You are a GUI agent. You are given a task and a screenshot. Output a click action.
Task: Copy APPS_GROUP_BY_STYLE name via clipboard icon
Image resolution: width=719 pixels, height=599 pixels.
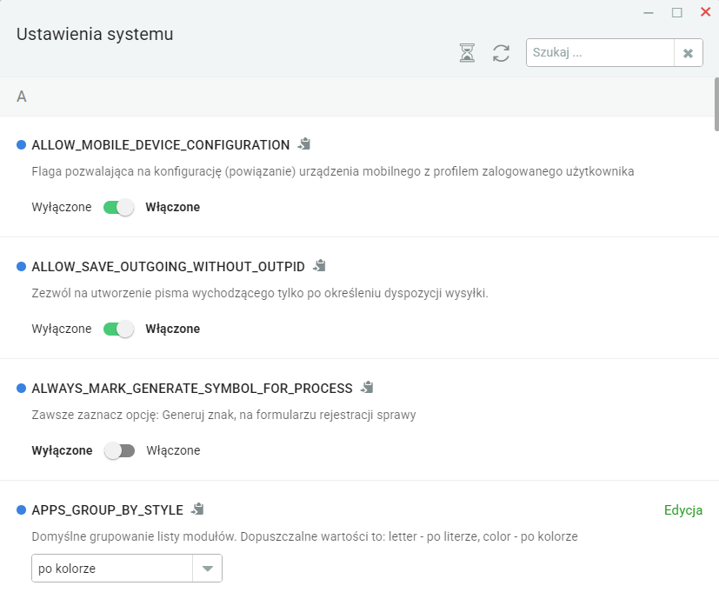pos(197,509)
